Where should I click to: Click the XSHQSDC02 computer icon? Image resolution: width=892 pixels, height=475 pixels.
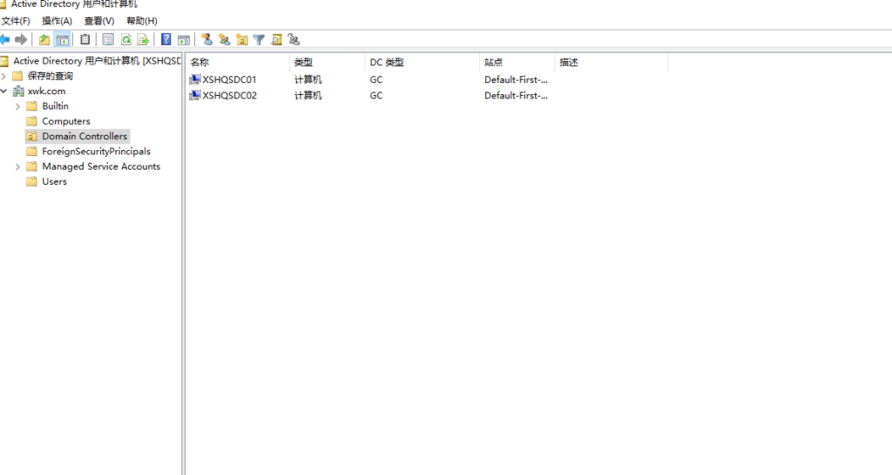pos(195,96)
